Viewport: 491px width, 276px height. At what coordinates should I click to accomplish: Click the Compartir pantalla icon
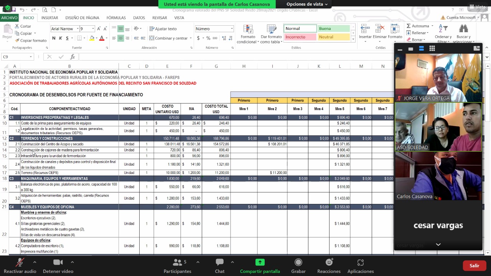coord(260,263)
